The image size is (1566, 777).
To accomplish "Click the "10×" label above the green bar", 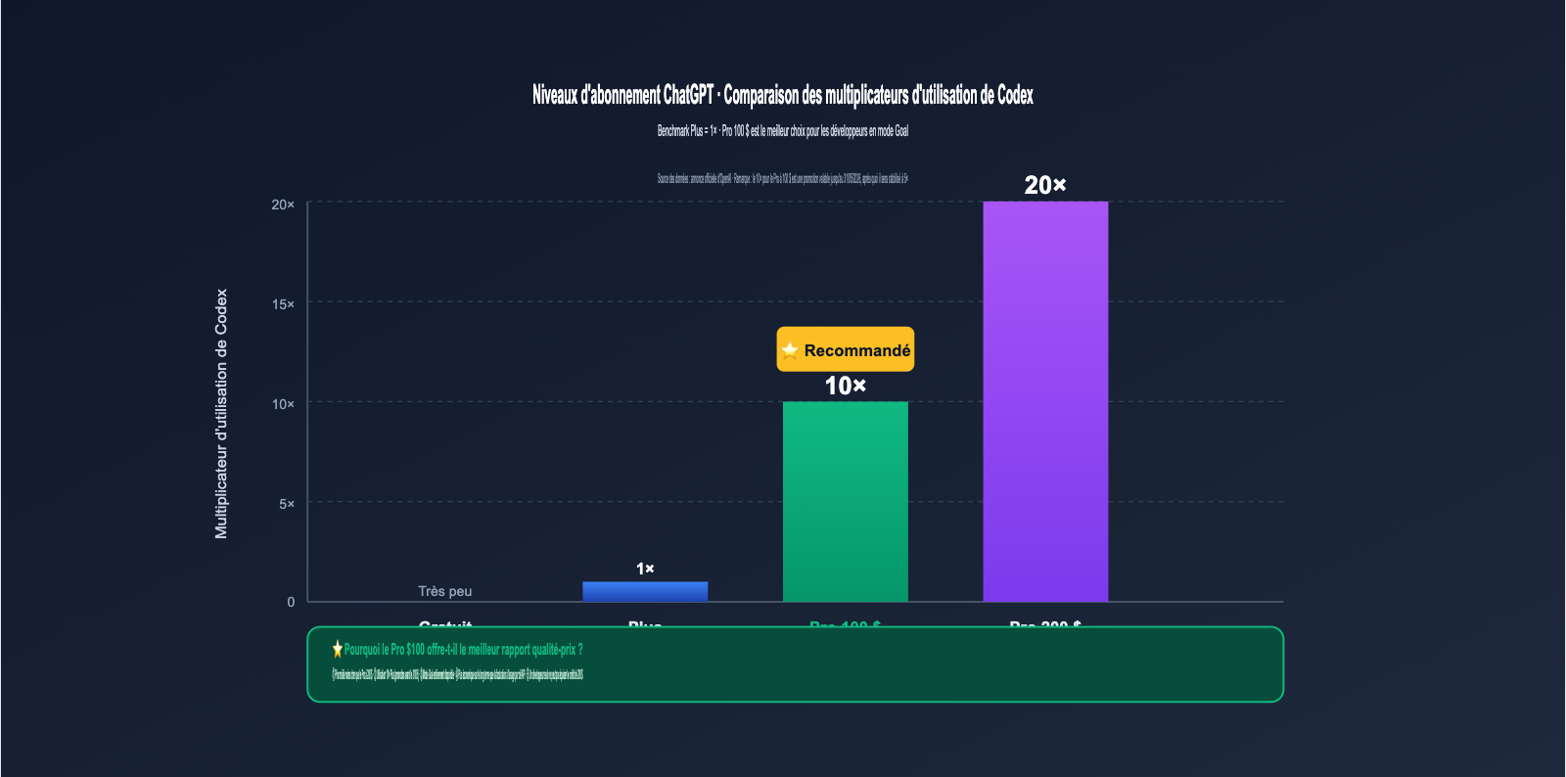I will [846, 386].
